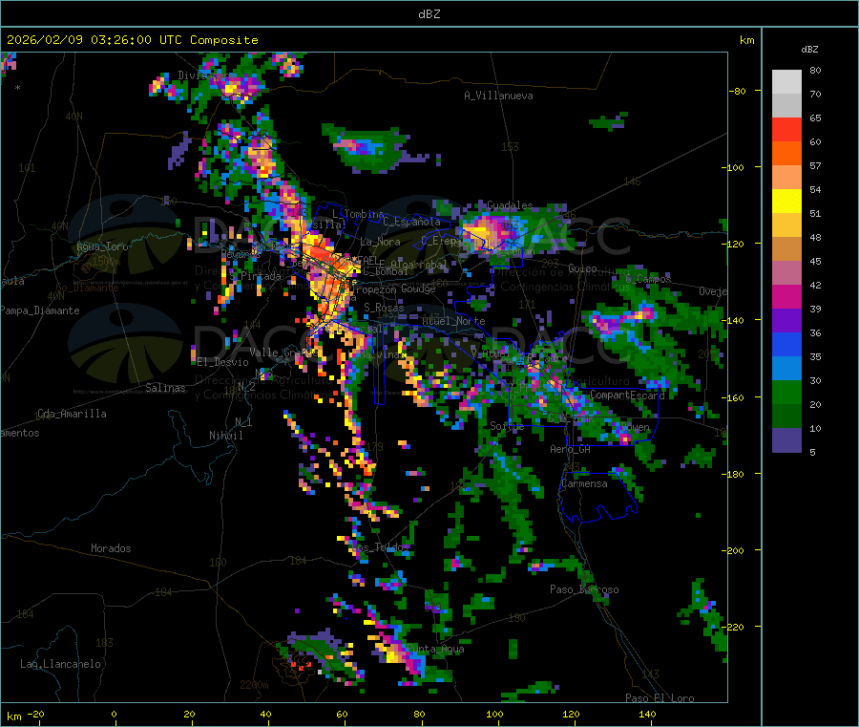Click the 'Los_Toldos' map label
Screen dimensions: 859x727
(x=381, y=547)
